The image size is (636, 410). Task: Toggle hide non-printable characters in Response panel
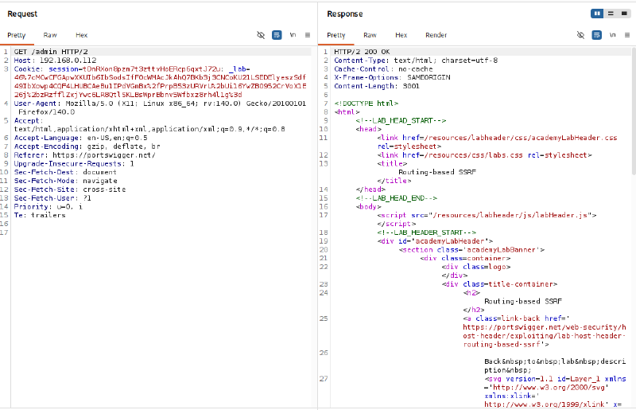(581, 35)
